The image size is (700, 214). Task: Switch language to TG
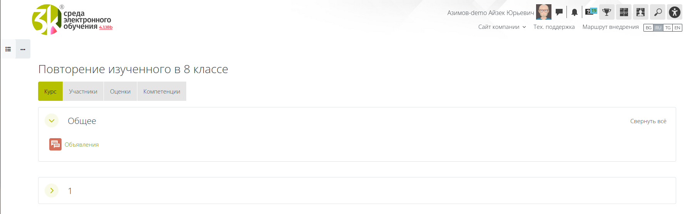pyautogui.click(x=668, y=28)
